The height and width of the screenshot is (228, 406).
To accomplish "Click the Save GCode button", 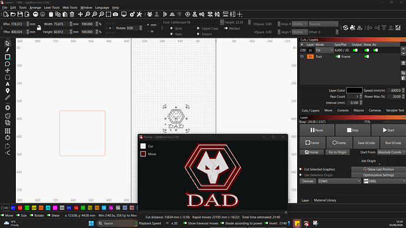I will click(x=366, y=143).
